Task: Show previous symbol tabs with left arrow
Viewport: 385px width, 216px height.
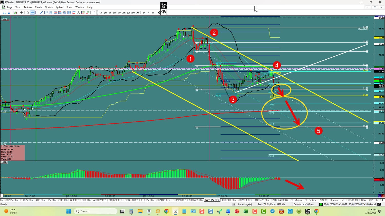Action: pyautogui.click(x=380, y=200)
